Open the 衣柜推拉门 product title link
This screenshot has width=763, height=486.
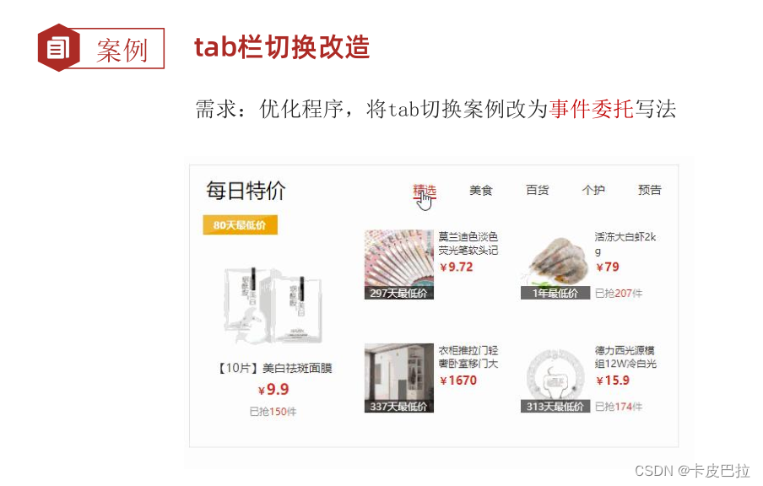[x=468, y=357]
